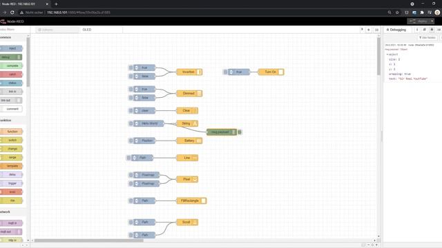The width and height of the screenshot is (442, 248).
Task: Pick the trigger node in the palette
Action: point(11,183)
